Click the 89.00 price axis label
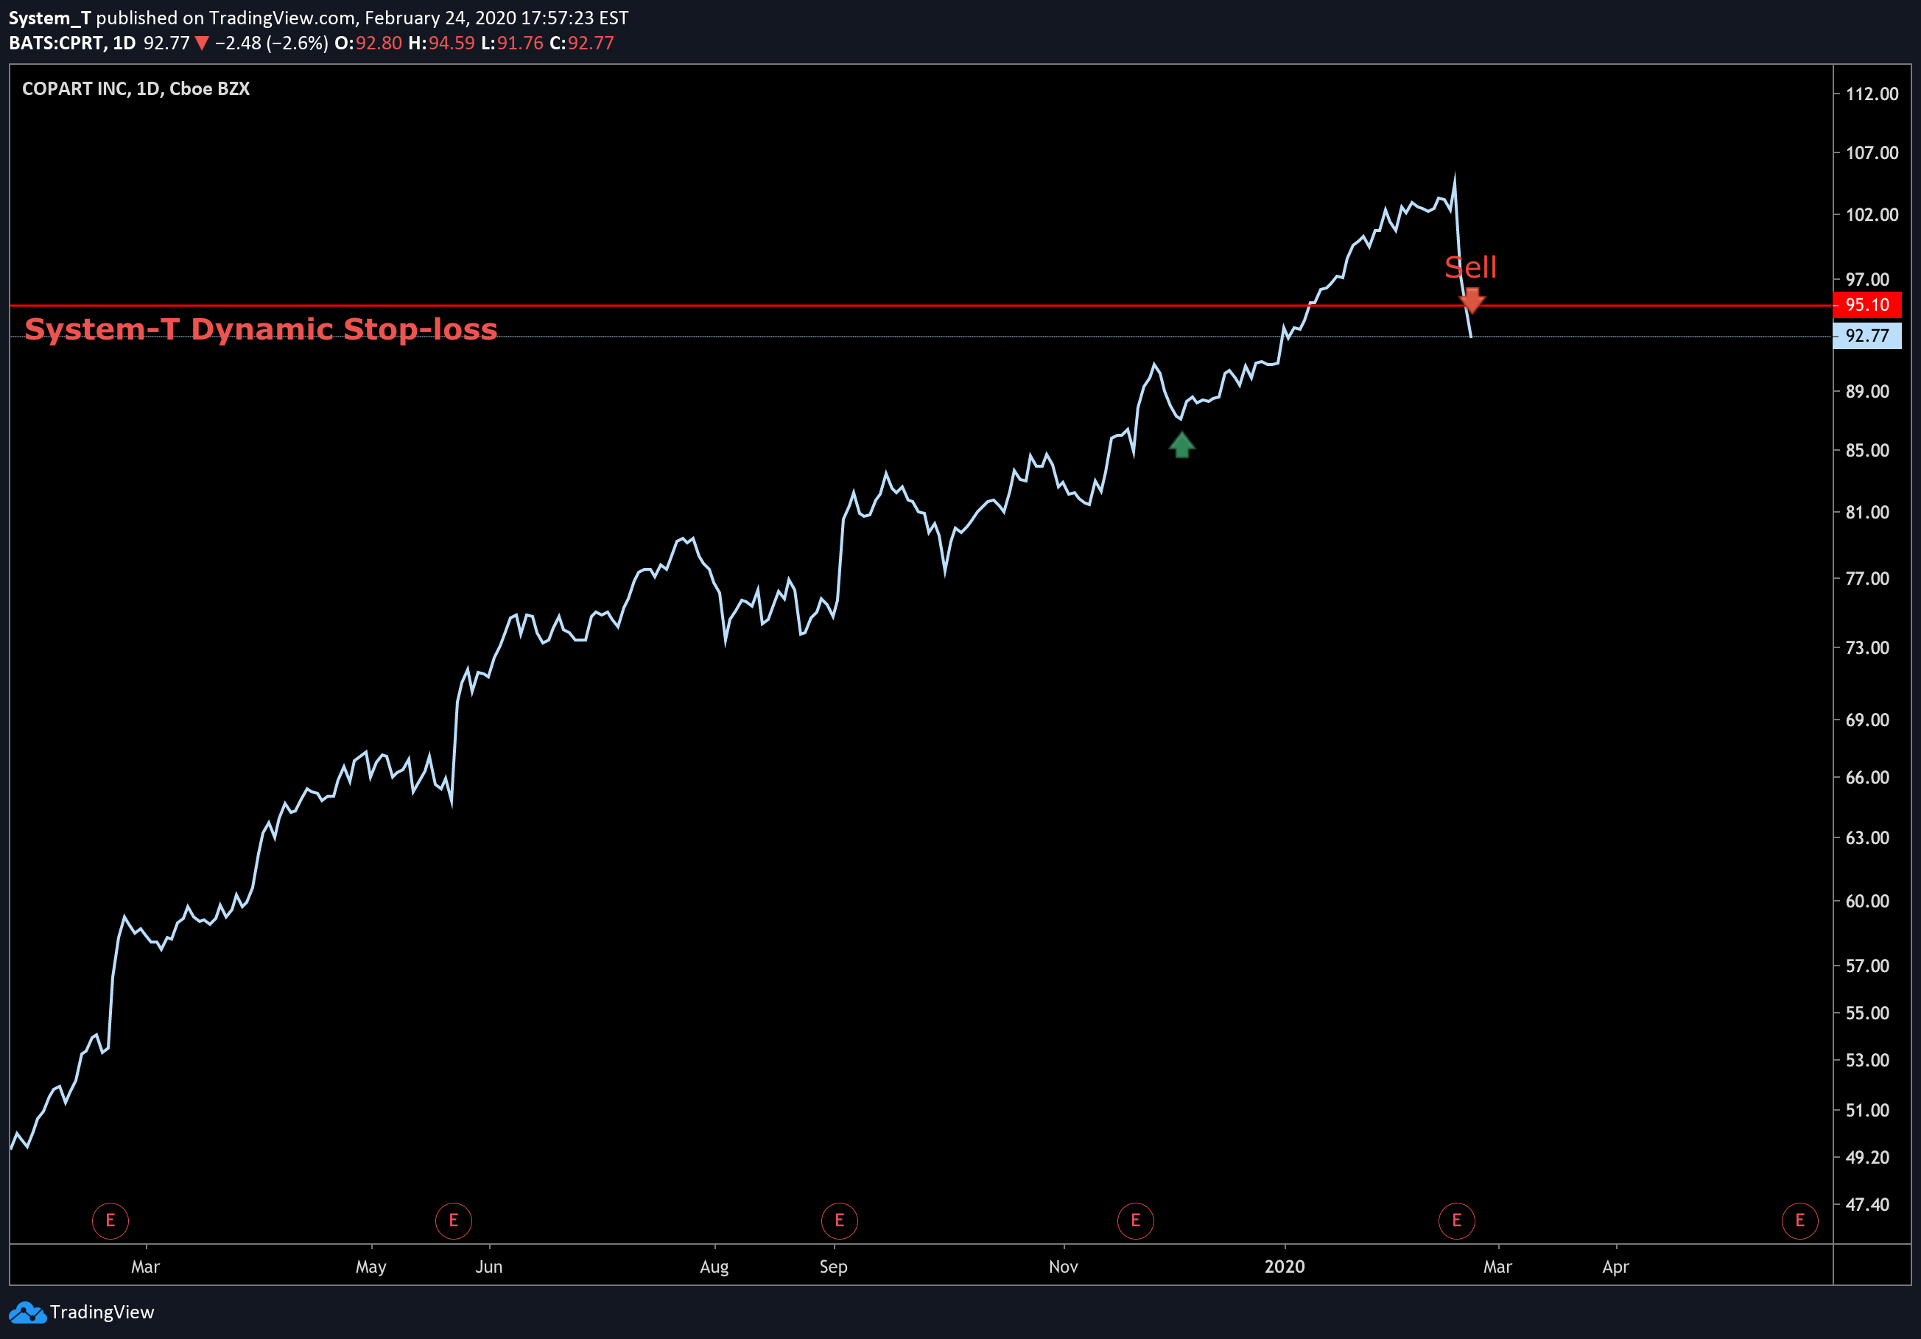 [x=1866, y=391]
